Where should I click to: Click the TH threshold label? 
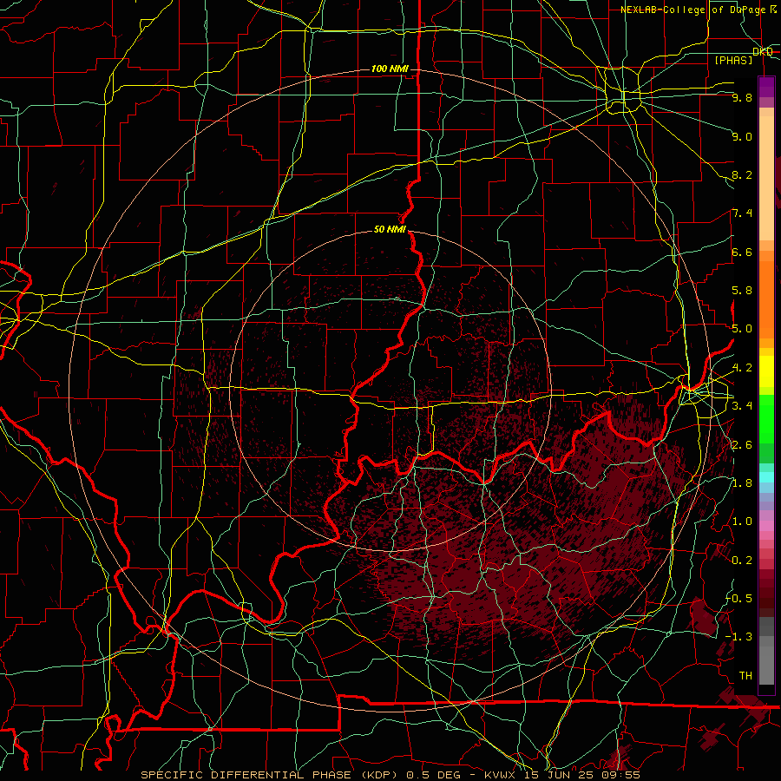tap(745, 676)
